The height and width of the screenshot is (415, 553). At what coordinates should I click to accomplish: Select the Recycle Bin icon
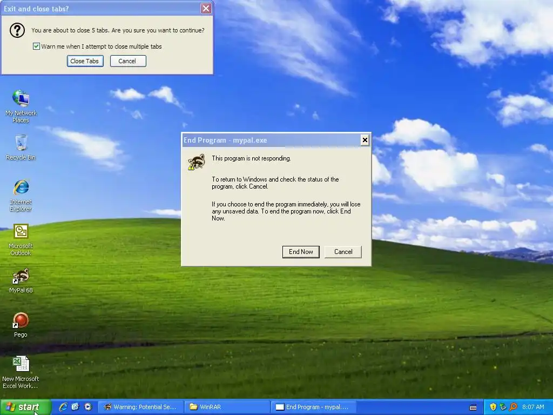(x=21, y=148)
